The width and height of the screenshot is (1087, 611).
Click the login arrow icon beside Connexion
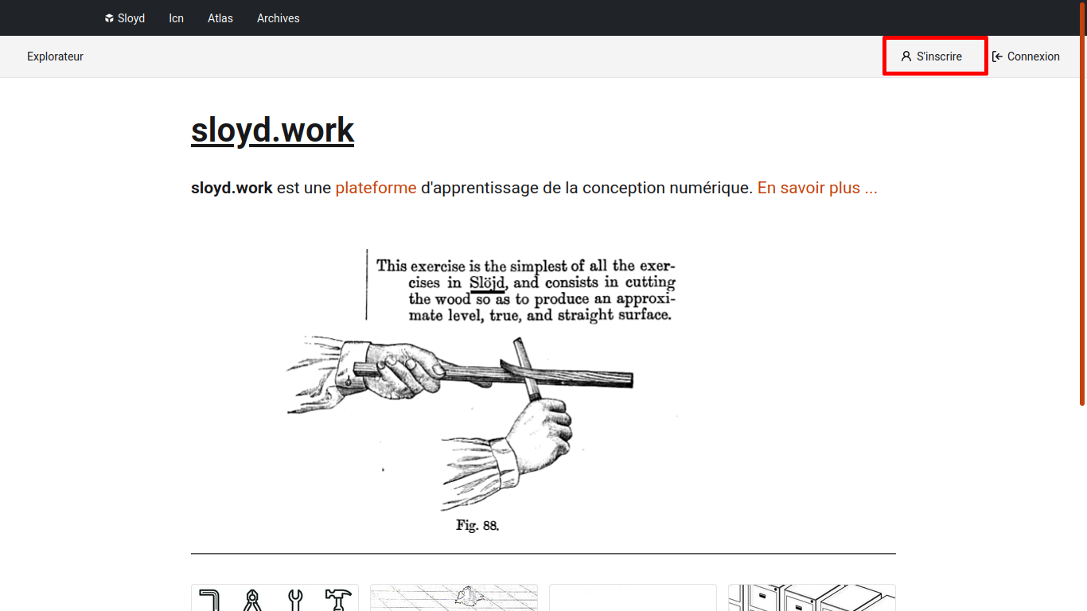997,56
